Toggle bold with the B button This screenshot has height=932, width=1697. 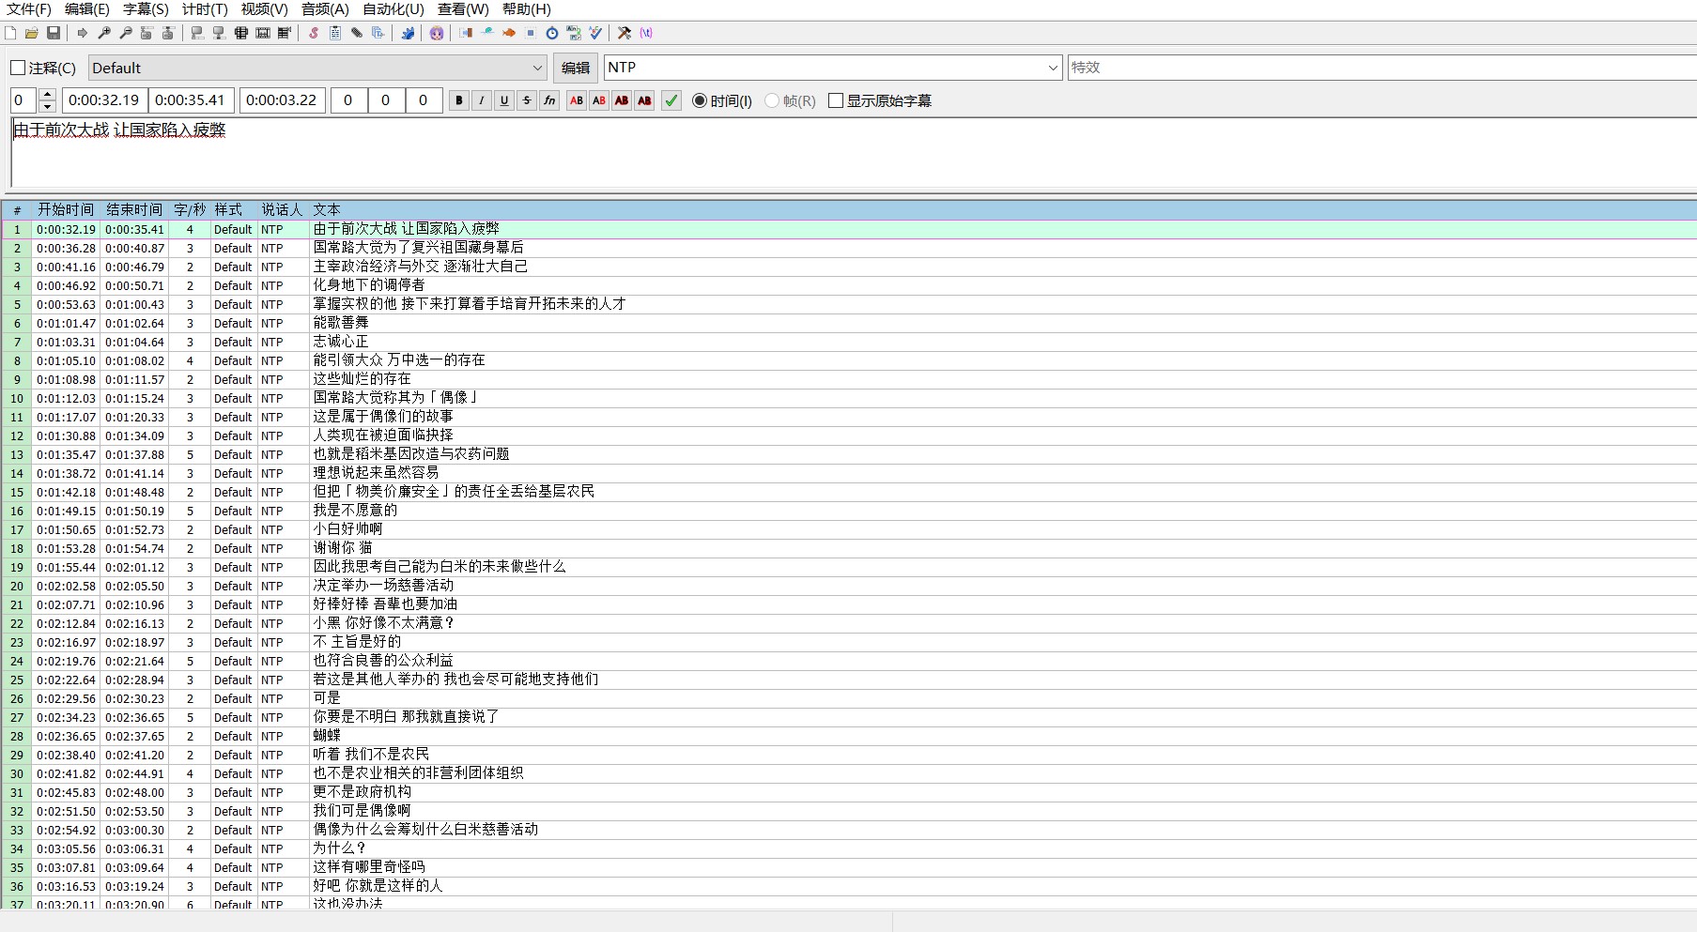pyautogui.click(x=459, y=100)
